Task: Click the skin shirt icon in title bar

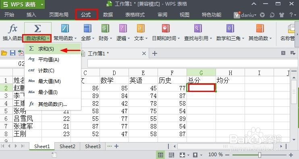Action: point(281,15)
